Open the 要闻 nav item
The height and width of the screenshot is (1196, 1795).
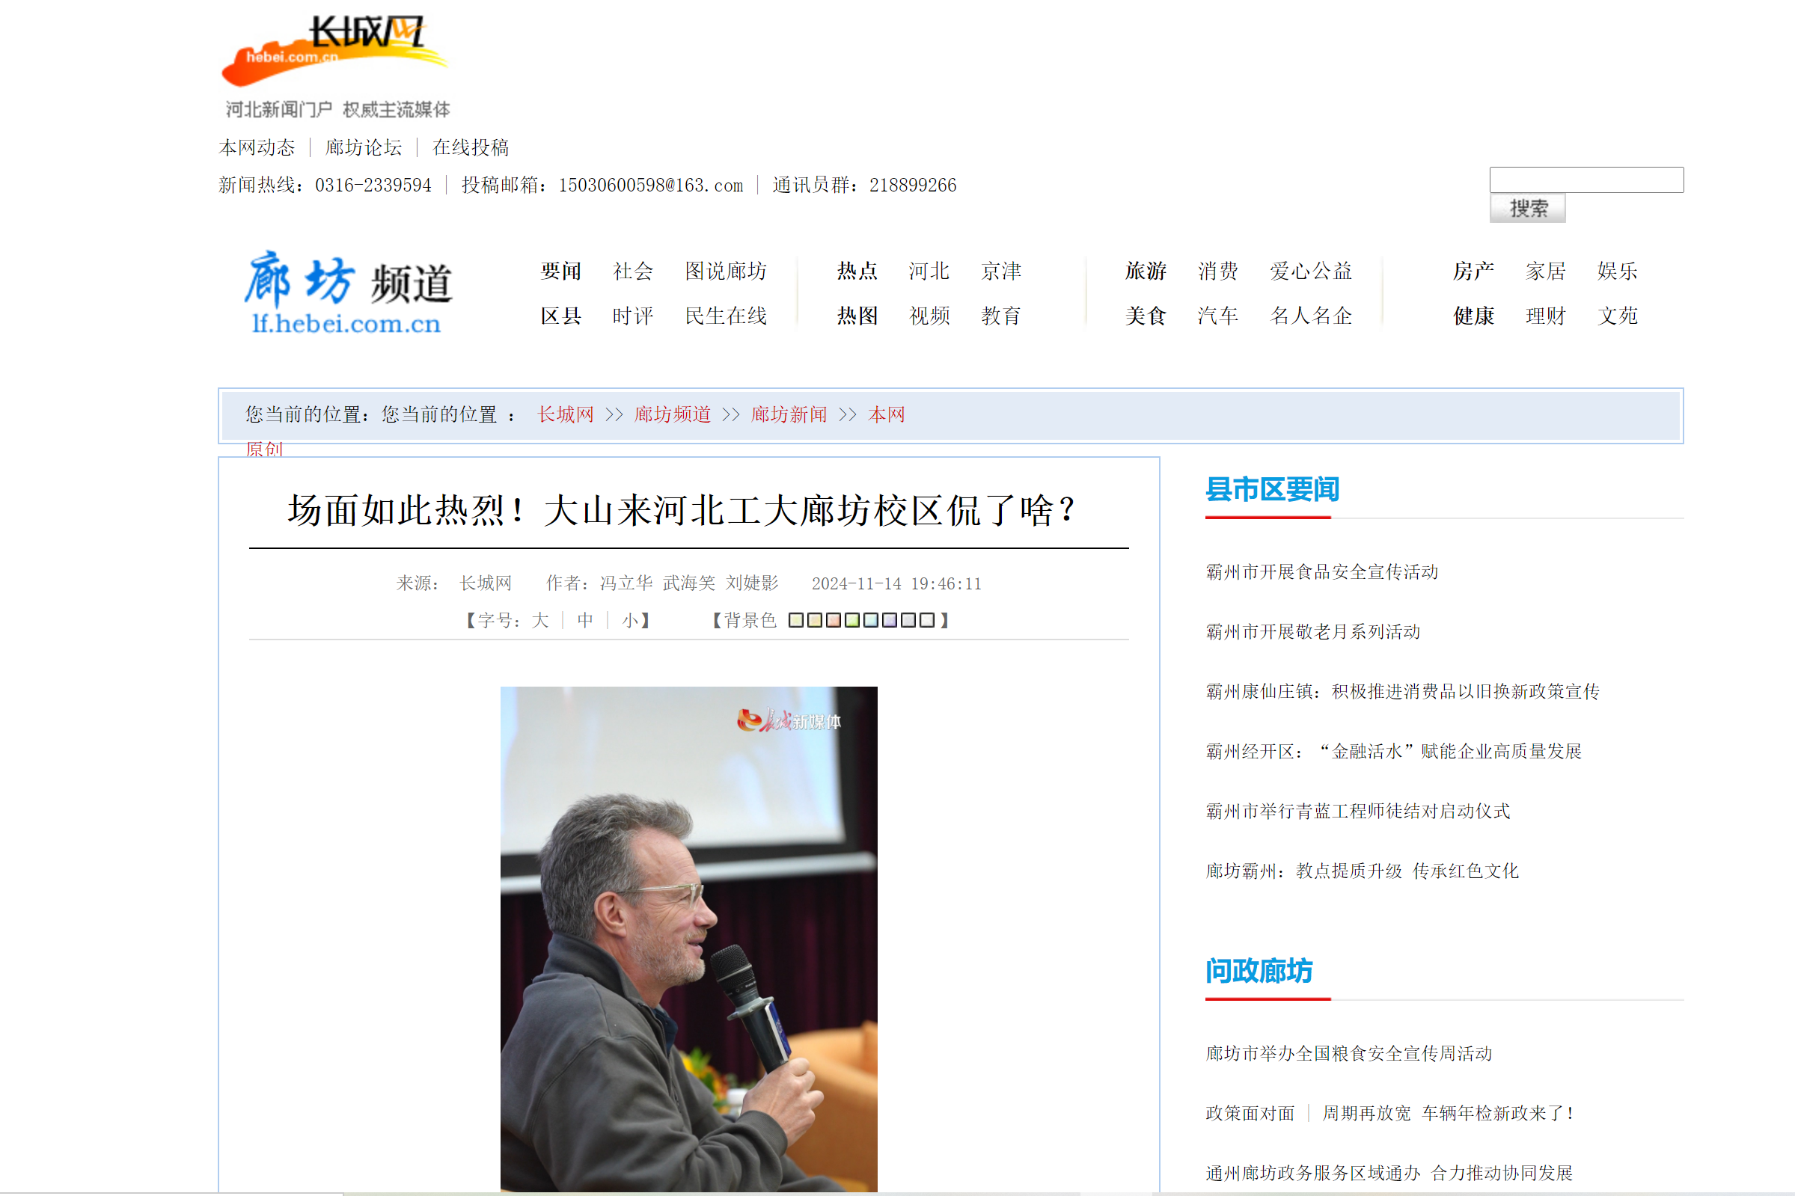click(x=560, y=271)
